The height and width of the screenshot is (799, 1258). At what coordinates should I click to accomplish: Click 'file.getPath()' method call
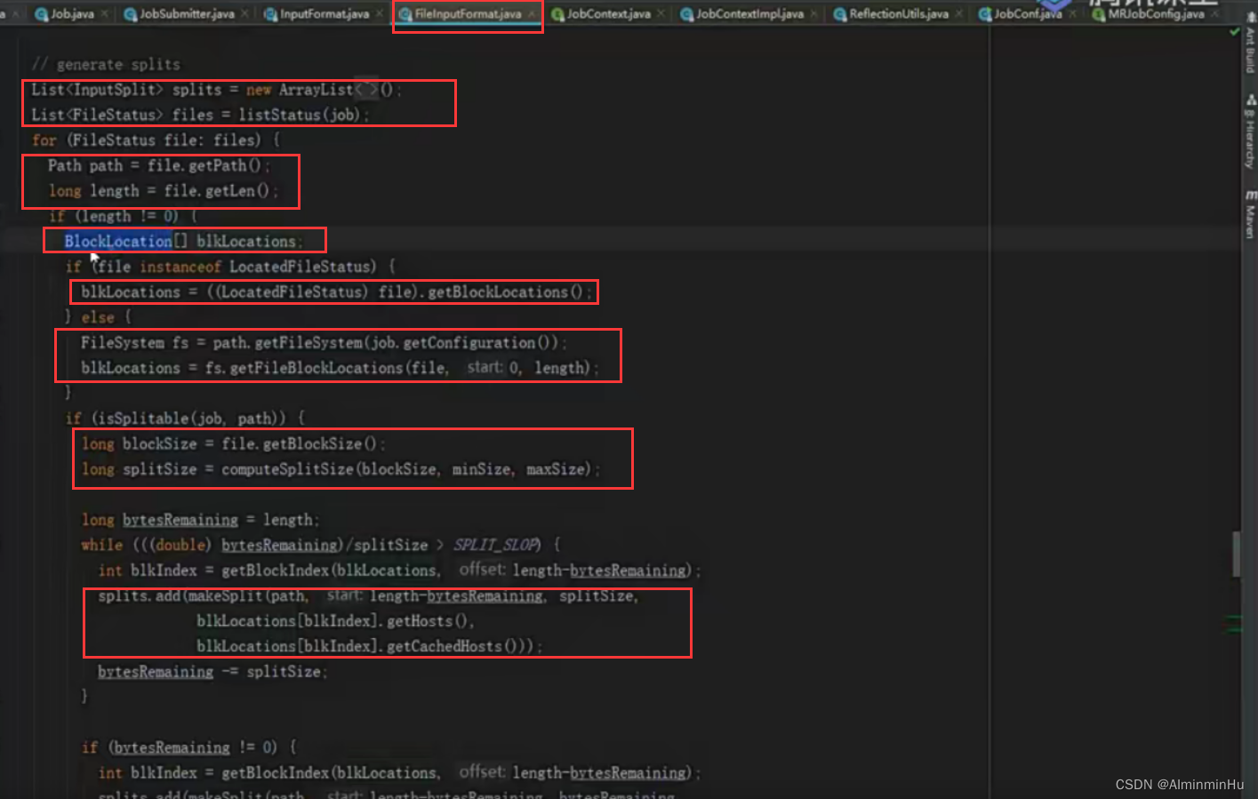[204, 165]
